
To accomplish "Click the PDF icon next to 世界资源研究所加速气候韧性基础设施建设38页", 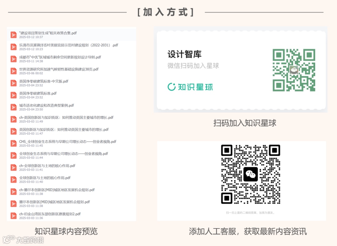I will [x=13, y=71].
